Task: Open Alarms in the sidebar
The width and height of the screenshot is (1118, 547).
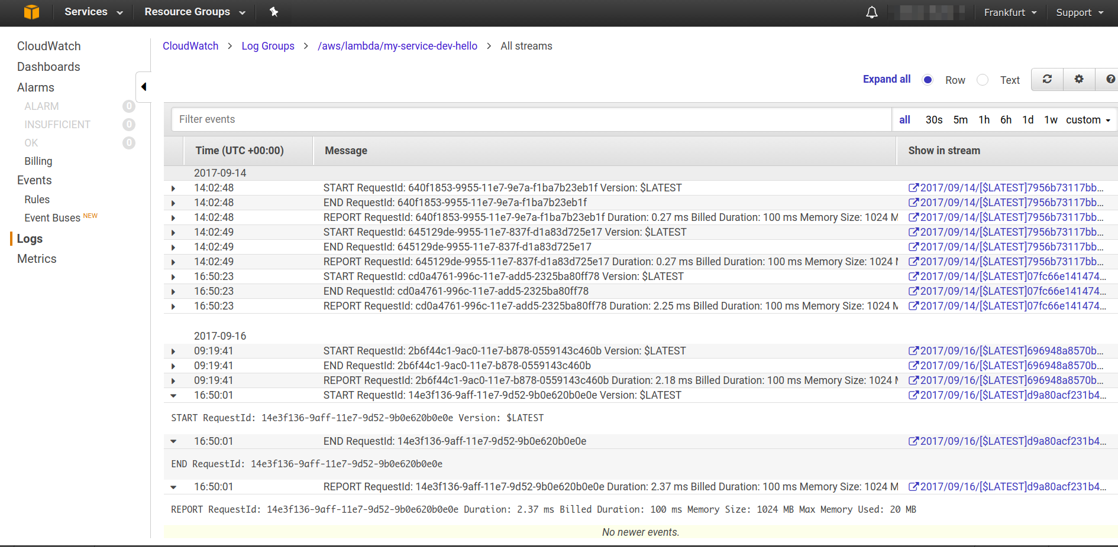Action: tap(35, 87)
